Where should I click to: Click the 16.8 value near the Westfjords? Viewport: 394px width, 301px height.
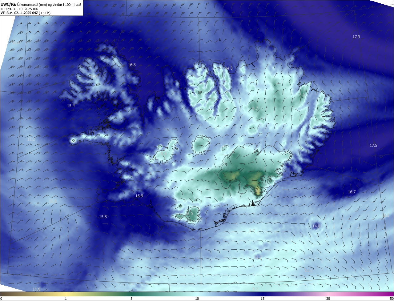(132, 65)
